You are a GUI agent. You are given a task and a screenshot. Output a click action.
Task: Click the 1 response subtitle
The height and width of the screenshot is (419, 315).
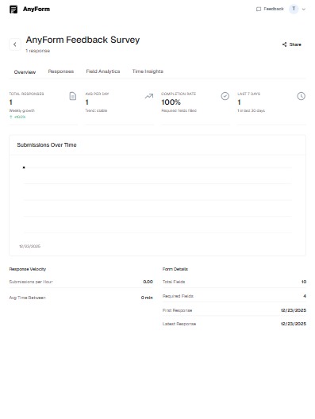(37, 51)
